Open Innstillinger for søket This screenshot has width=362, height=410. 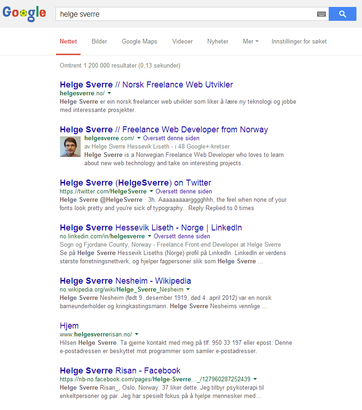pyautogui.click(x=299, y=42)
